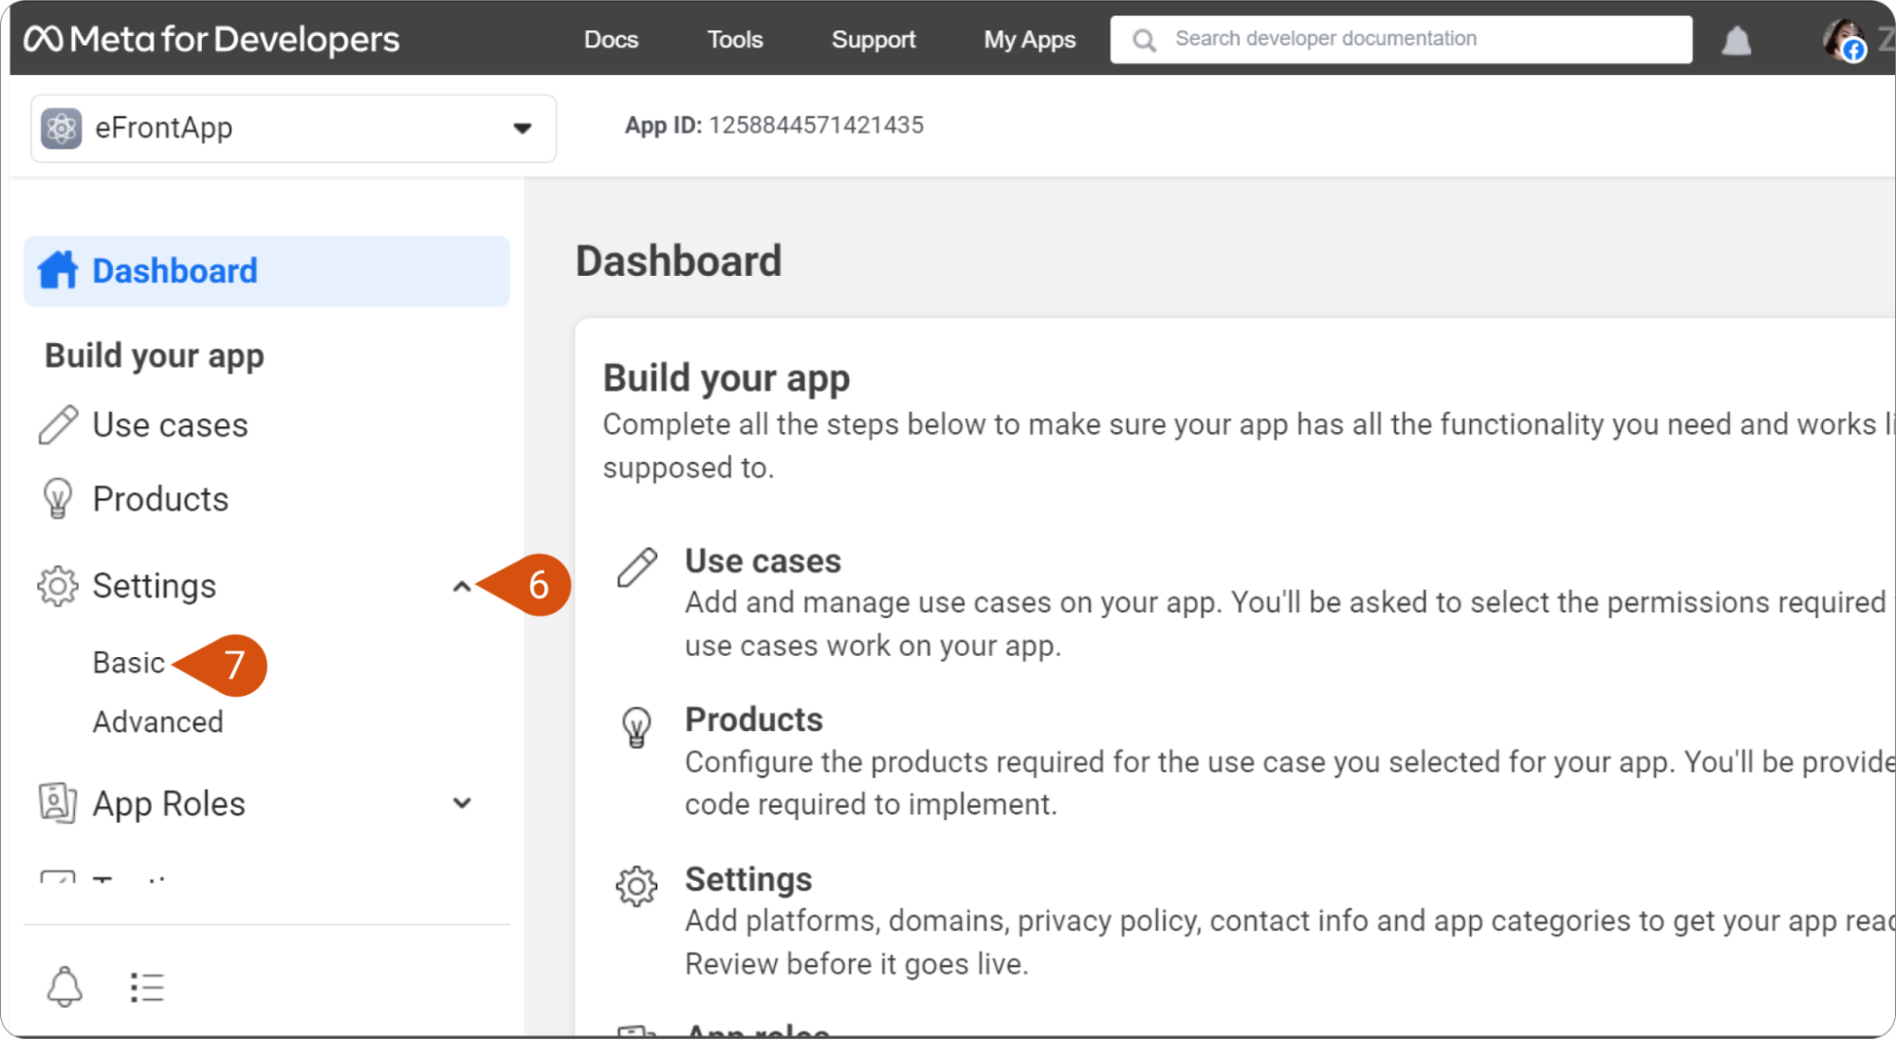Click the dashboard Use cases pencil icon
Screen dimensions: 1896x1040
[x=636, y=567]
